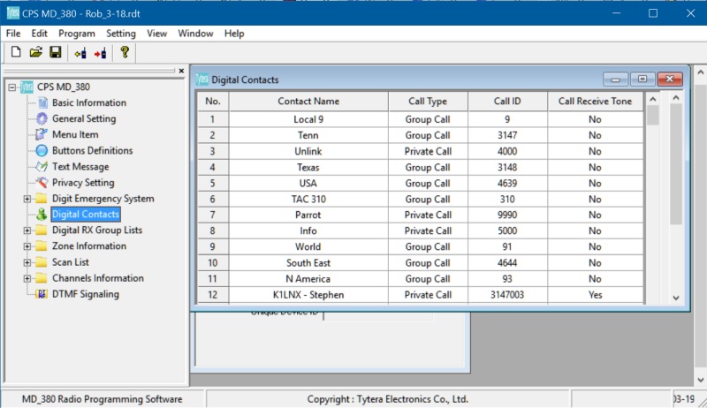Expand the Digital RX Group Lists node
Screen dimensions: 707x408
[27, 230]
